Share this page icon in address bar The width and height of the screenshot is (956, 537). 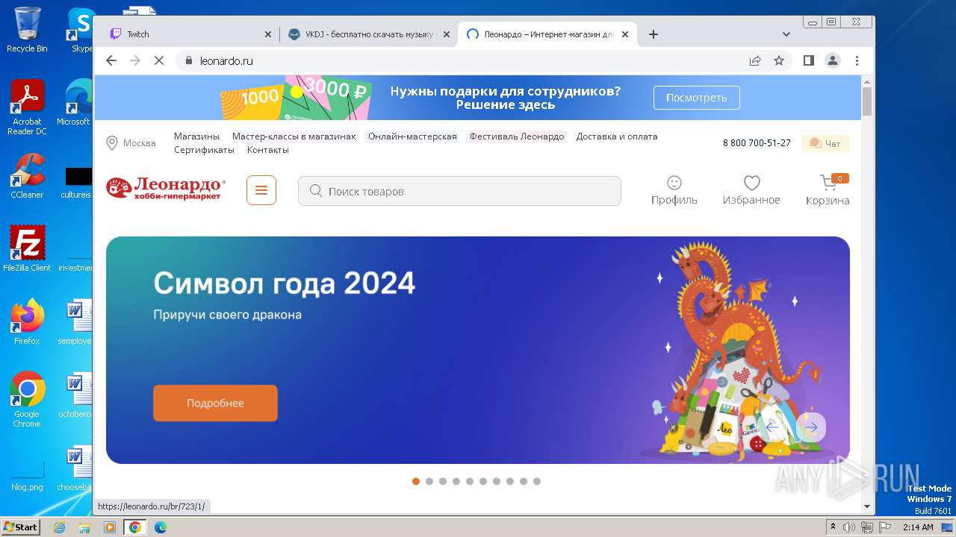755,60
